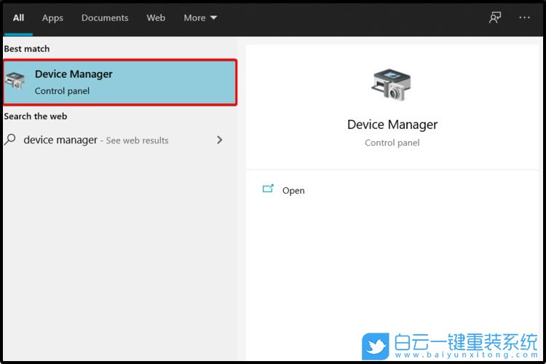Click the Device Manager icon in best match

[15, 81]
